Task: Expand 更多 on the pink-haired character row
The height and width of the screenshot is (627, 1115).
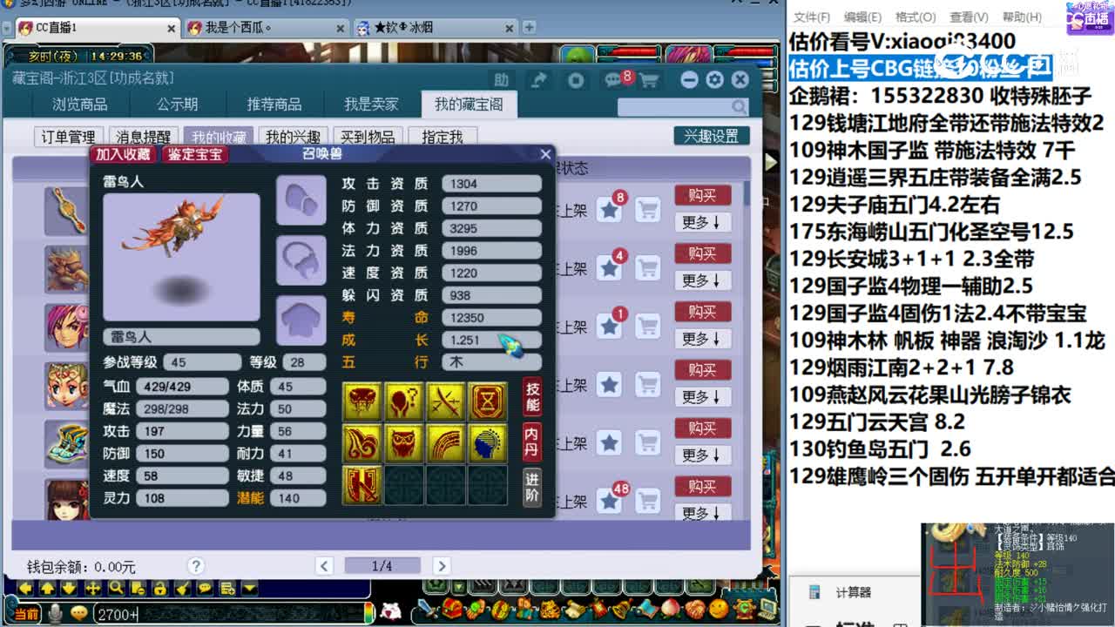Action: point(702,339)
